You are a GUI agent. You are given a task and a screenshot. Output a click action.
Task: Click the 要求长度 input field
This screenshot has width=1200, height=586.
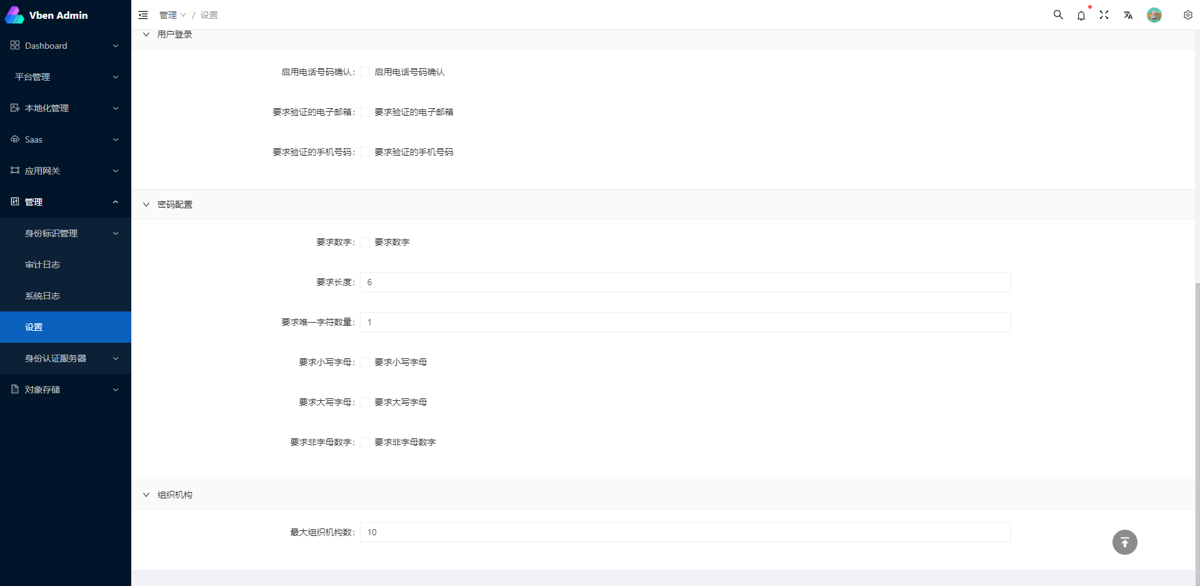coord(685,282)
